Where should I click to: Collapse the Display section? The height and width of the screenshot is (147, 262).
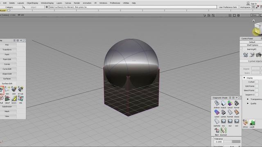click(244, 78)
